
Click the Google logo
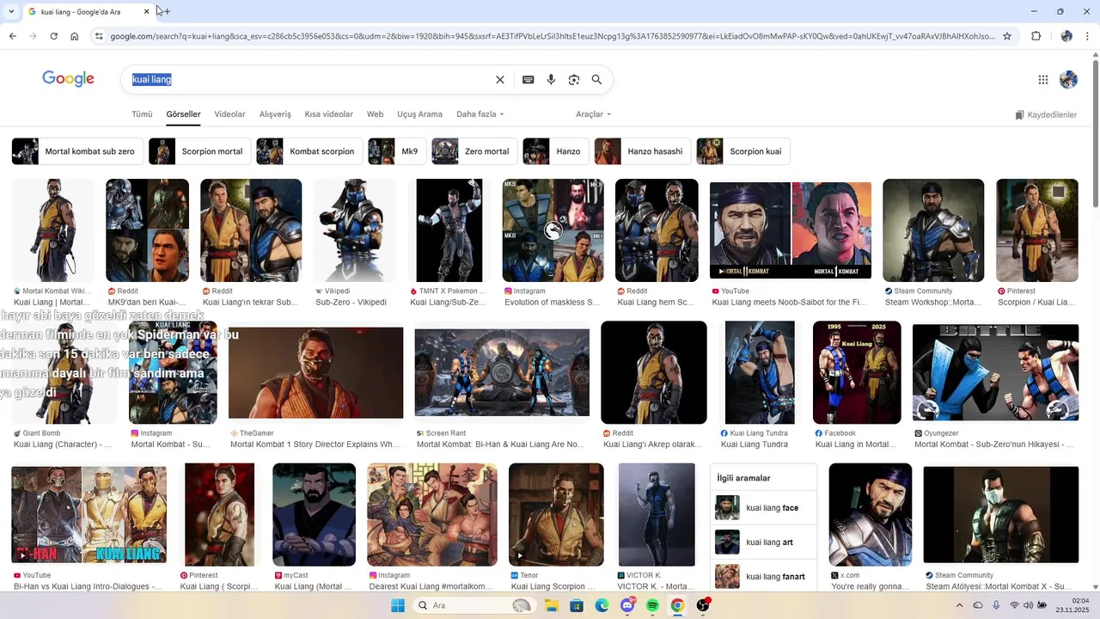coord(68,79)
